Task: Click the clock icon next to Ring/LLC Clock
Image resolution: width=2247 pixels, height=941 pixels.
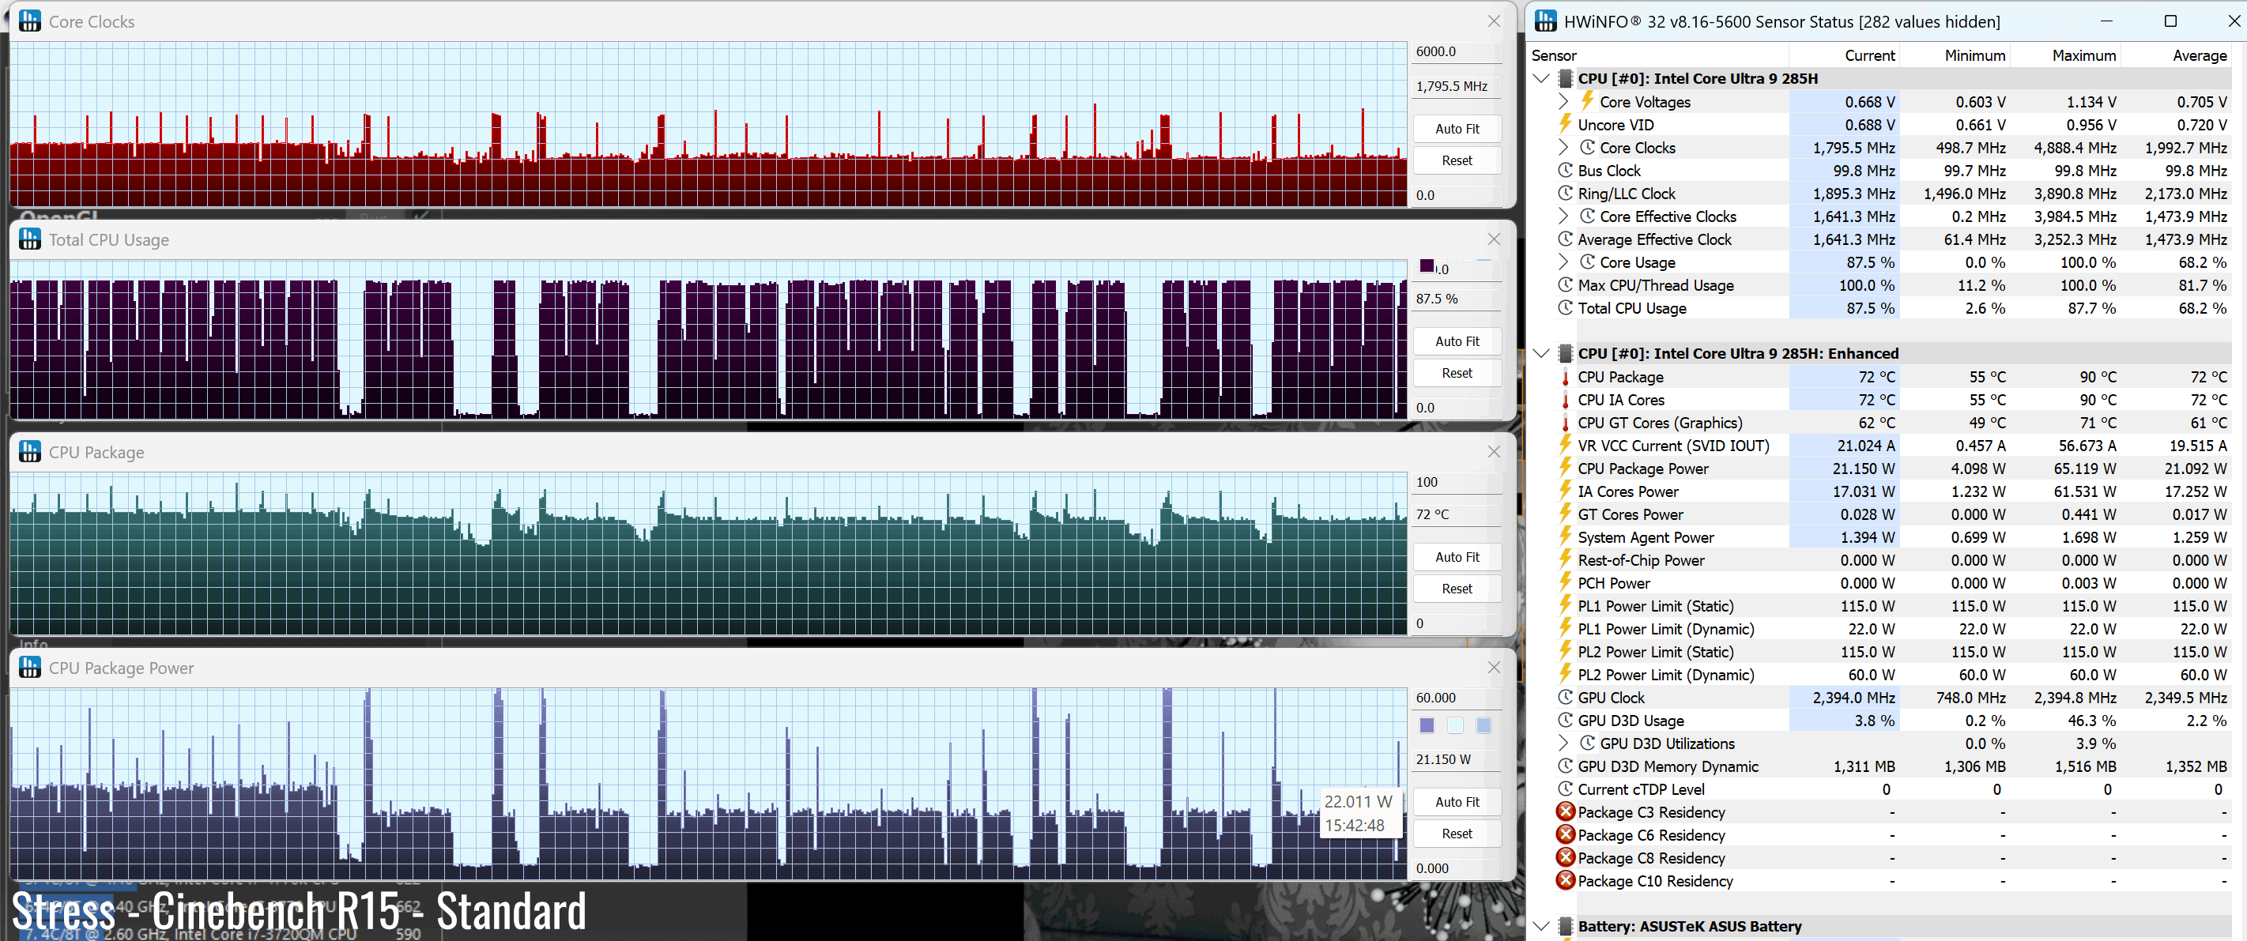Action: [1566, 193]
